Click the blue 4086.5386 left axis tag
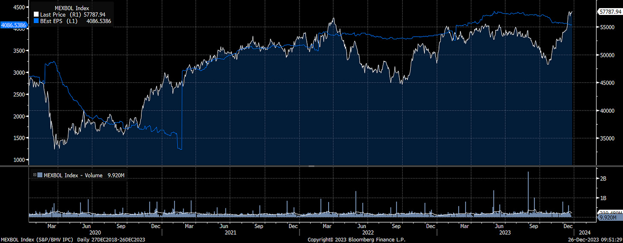Viewport: 623px width, 243px height. (x=14, y=25)
